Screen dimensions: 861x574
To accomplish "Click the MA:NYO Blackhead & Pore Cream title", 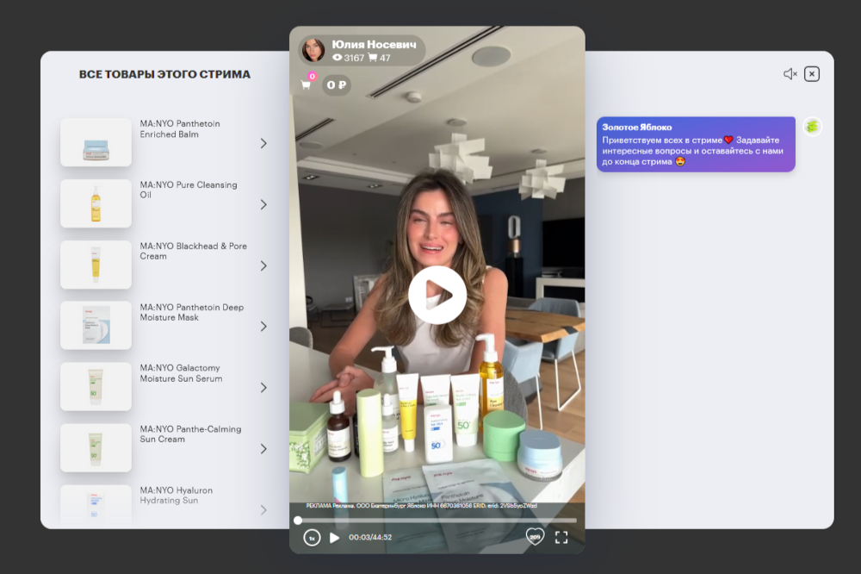I will [193, 251].
